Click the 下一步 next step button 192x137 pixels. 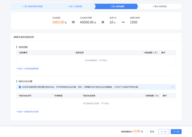click(176, 132)
